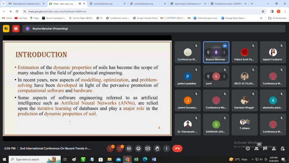Click the 7 others participants tile
The height and width of the screenshot is (163, 289).
(244, 125)
